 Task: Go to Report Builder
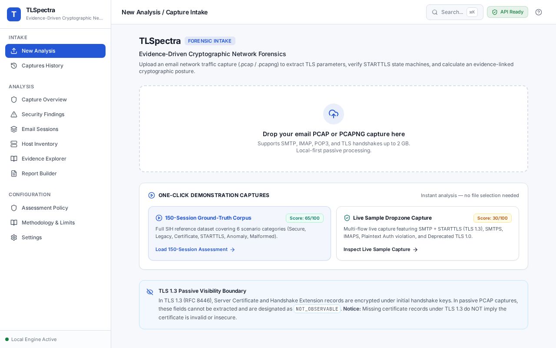point(55,174)
